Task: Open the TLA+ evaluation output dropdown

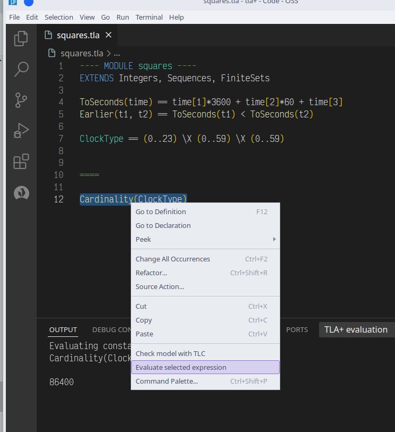Action: 356,329
